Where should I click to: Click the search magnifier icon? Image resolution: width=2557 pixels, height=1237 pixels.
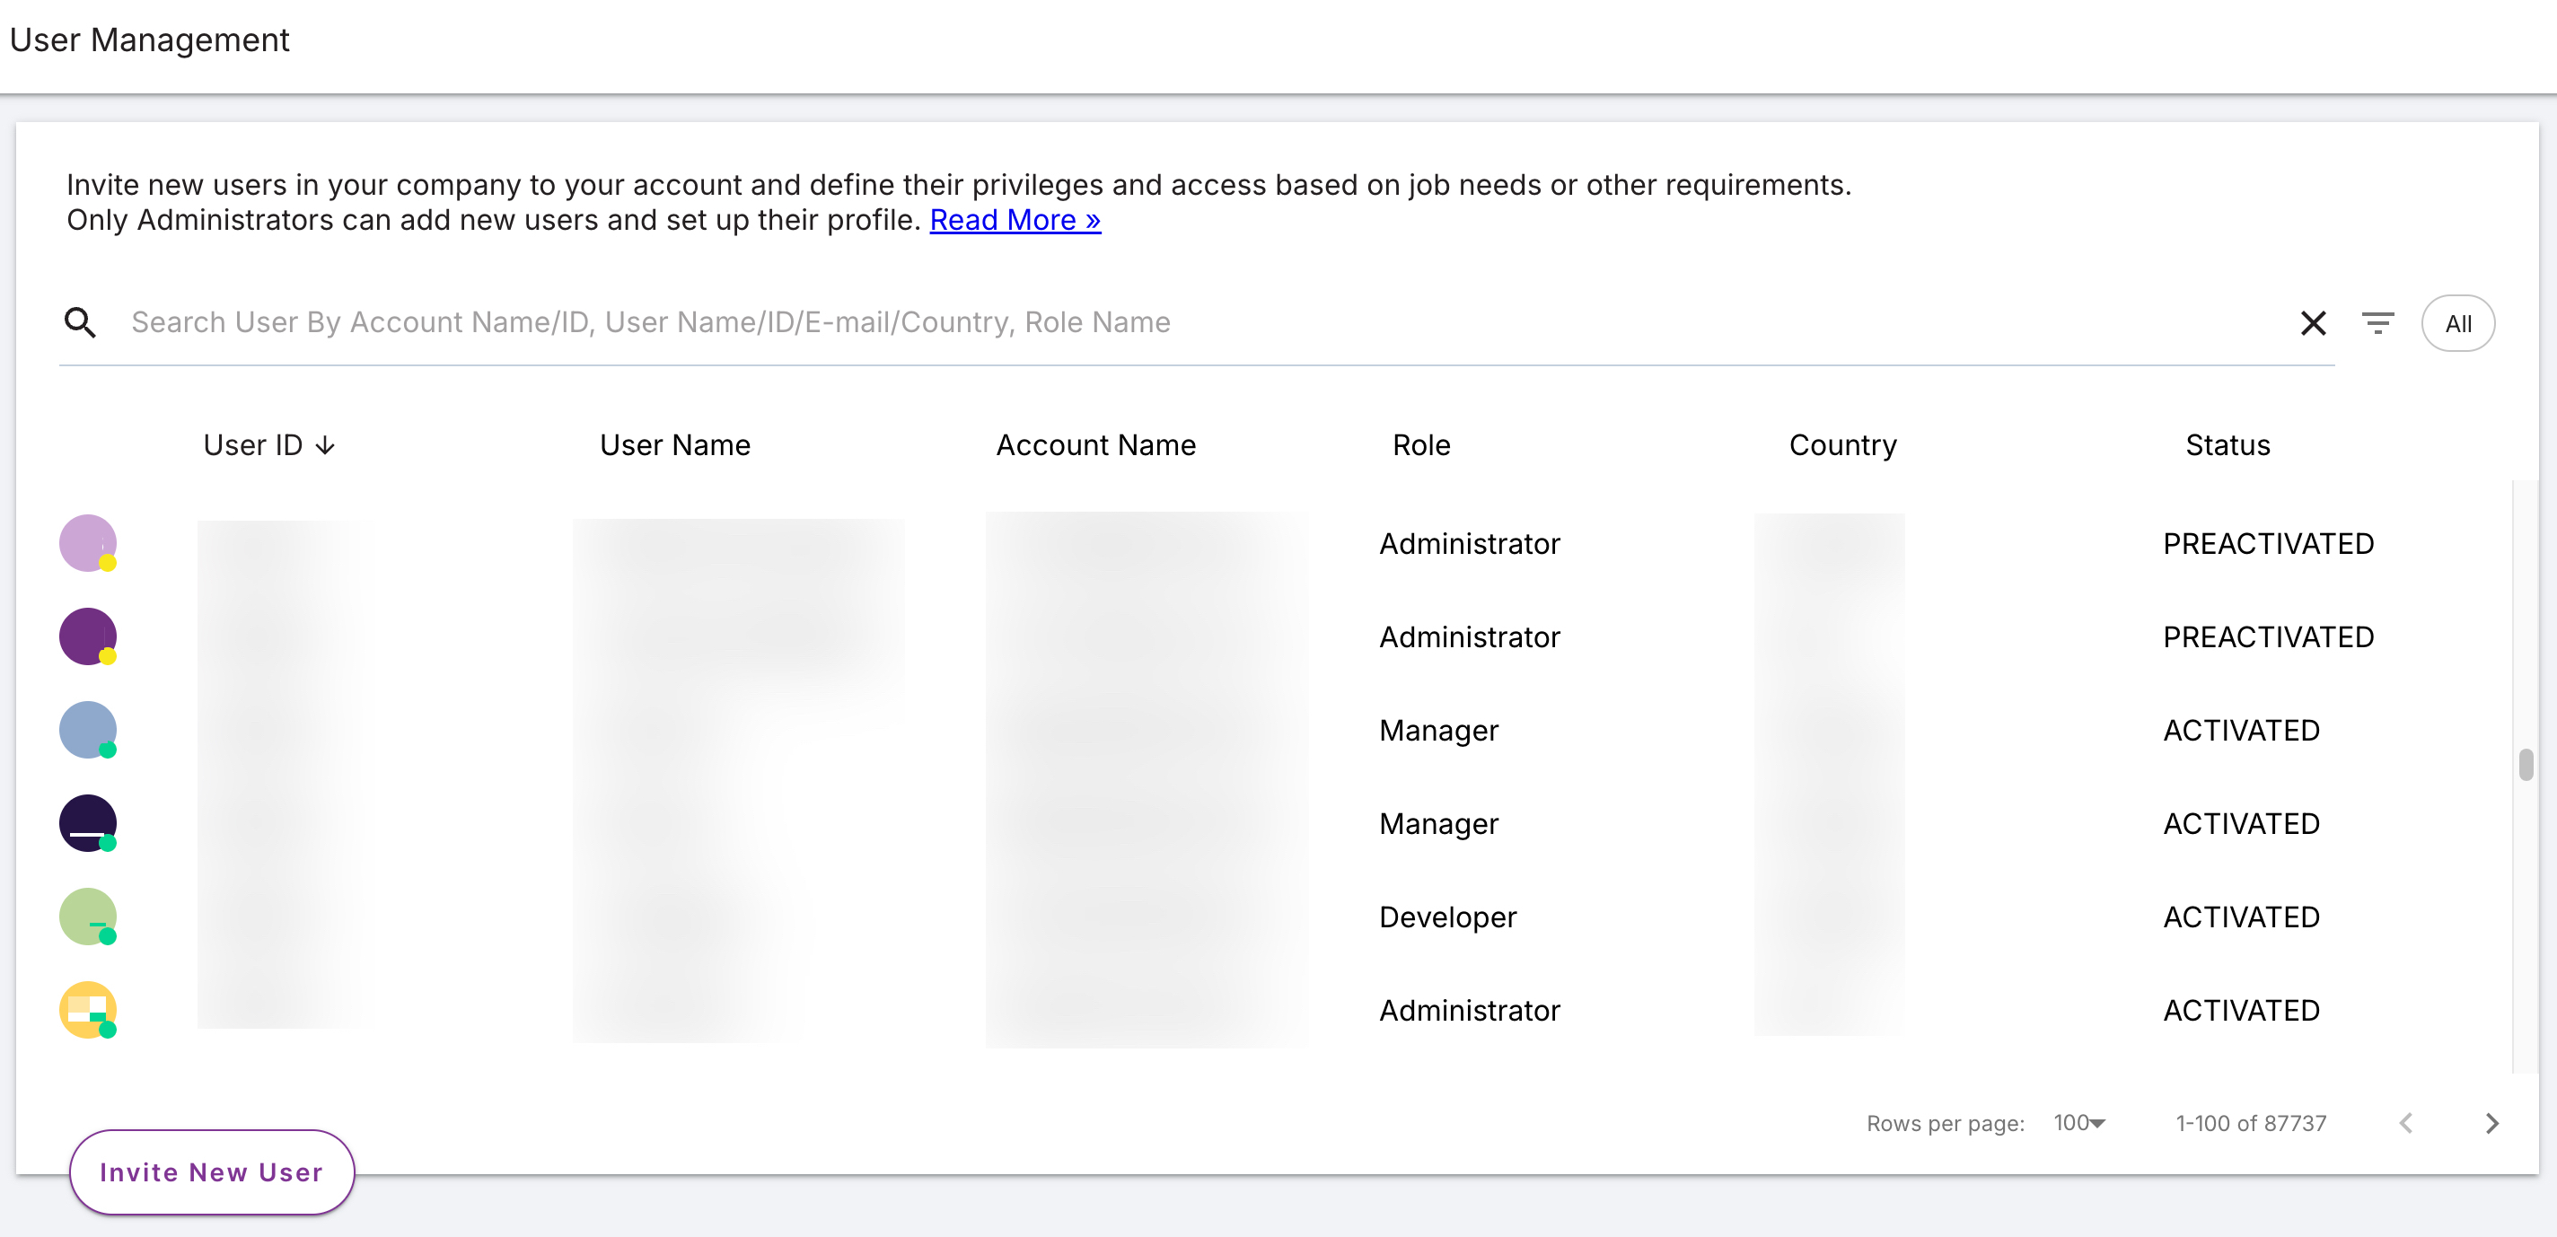[79, 322]
